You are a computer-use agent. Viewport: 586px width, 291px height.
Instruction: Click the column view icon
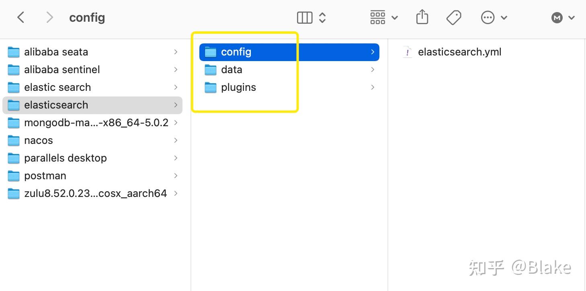click(x=304, y=17)
